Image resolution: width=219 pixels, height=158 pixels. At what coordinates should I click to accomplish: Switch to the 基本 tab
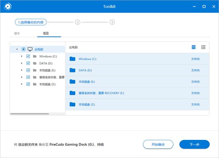[17, 33]
